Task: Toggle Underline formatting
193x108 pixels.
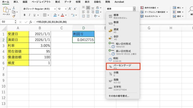Action: pyautogui.click(x=34, y=15)
